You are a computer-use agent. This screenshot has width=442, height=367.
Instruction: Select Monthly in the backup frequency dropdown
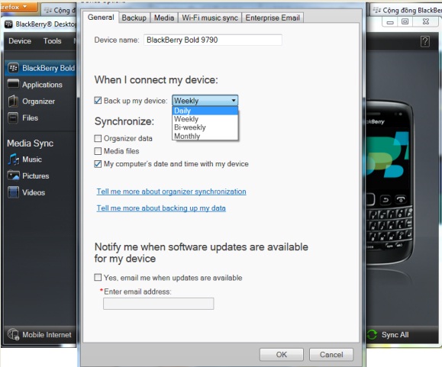click(205, 136)
